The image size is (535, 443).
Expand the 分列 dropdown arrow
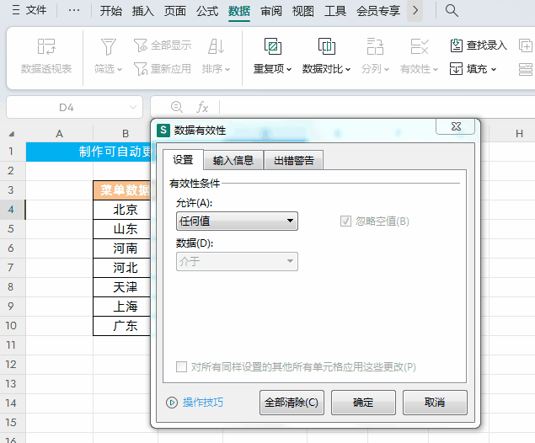pos(387,70)
